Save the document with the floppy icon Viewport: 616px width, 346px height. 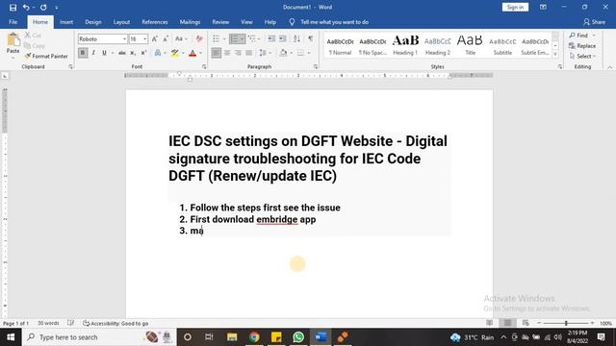coord(13,7)
